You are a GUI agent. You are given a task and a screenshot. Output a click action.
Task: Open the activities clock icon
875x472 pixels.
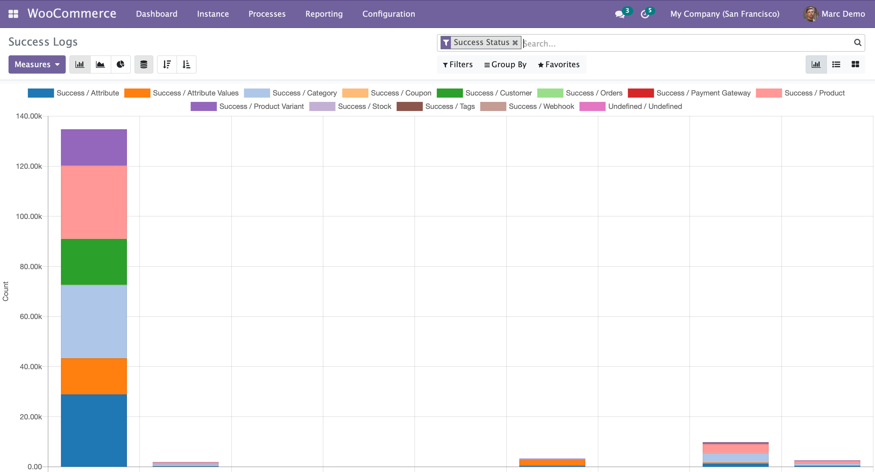tap(645, 14)
